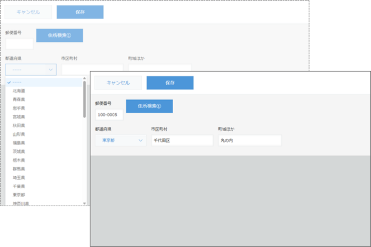Select 東京都 in the dropdown list
This screenshot has width=371, height=247.
click(x=20, y=194)
